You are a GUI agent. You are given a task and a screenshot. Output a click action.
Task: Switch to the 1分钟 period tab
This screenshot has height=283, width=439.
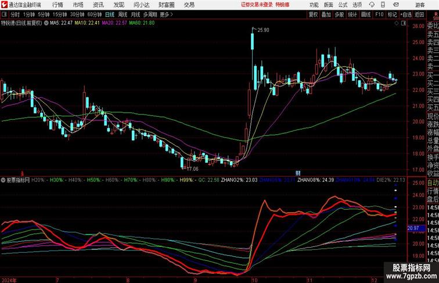coord(29,15)
